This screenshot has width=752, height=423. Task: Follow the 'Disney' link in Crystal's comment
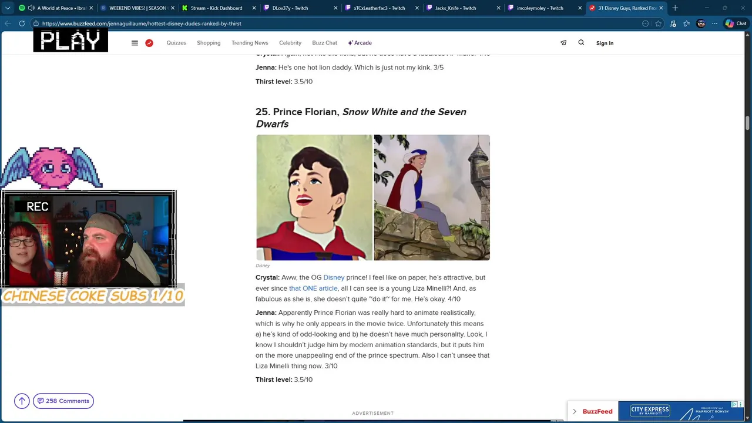(x=334, y=277)
